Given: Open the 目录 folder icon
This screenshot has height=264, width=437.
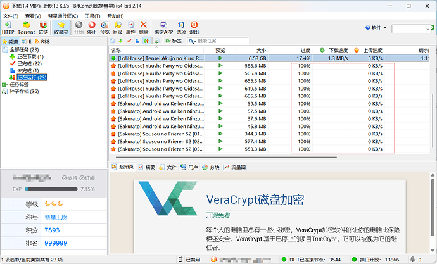Looking at the screenshot, I should 118,27.
